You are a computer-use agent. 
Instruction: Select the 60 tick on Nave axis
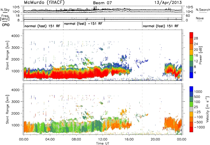pyautogui.click(x=188, y=16)
